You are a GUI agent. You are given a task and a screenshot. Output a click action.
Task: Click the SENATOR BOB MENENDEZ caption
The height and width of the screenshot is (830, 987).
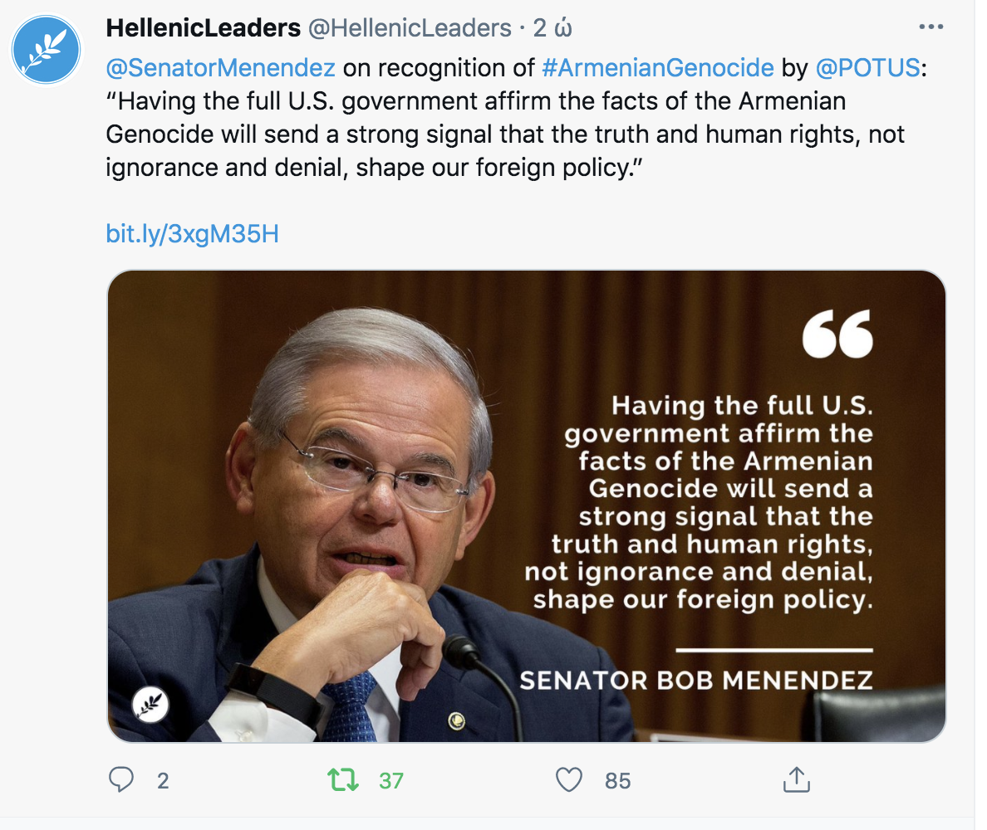point(696,681)
